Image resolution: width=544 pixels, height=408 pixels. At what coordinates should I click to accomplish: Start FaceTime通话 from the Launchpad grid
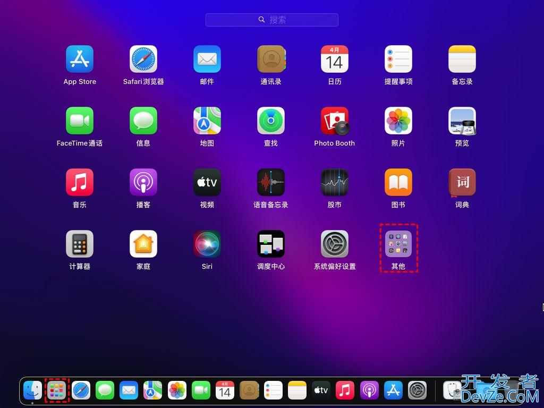point(80,121)
